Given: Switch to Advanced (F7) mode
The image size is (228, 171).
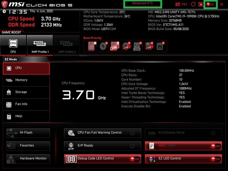Looking at the screenshot, I should pyautogui.click(x=142, y=3).
